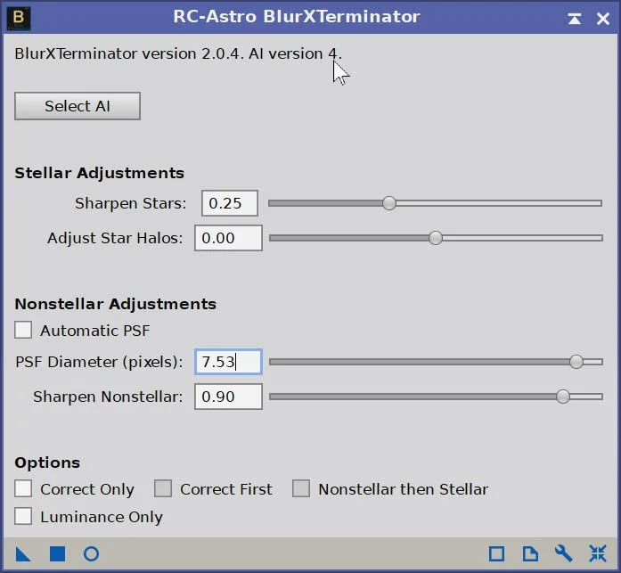Close the BlurXTerminator window
The image size is (621, 573).
pos(603,18)
